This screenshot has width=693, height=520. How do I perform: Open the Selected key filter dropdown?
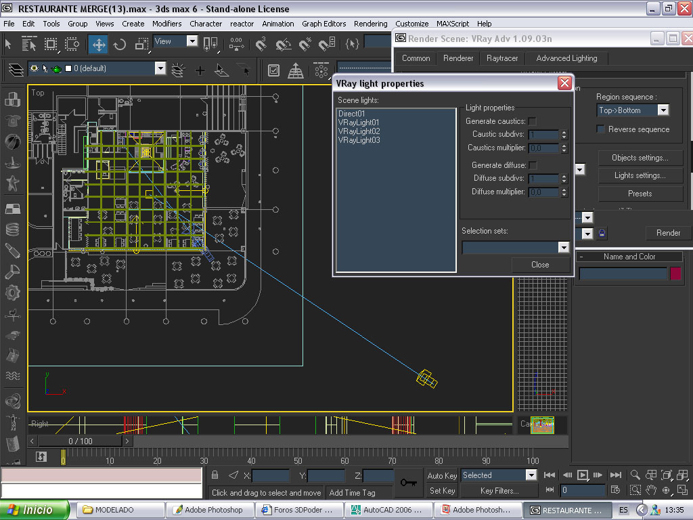pos(531,475)
